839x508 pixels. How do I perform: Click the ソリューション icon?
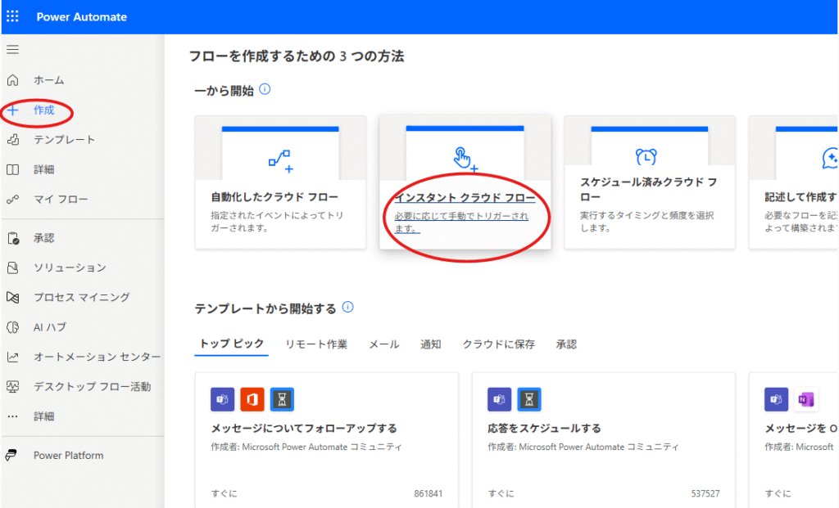click(13, 267)
